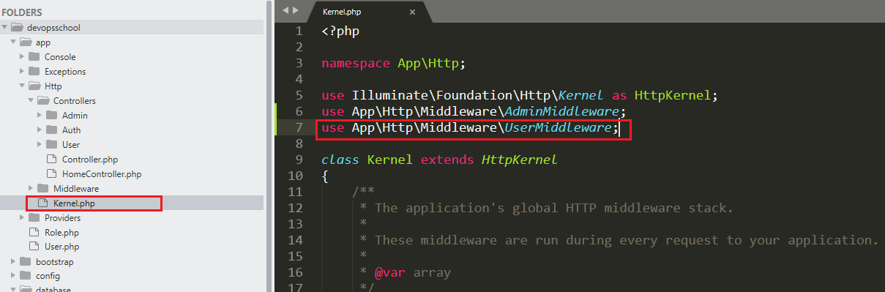Click the Console folder icon
This screenshot has height=292, width=885.
coord(34,57)
